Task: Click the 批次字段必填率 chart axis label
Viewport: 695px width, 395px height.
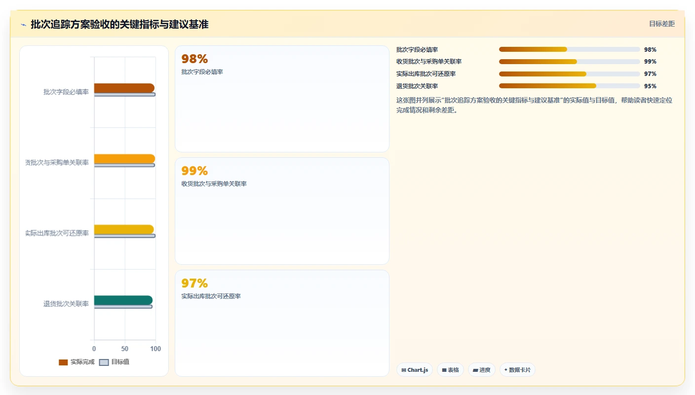Action: (66, 92)
